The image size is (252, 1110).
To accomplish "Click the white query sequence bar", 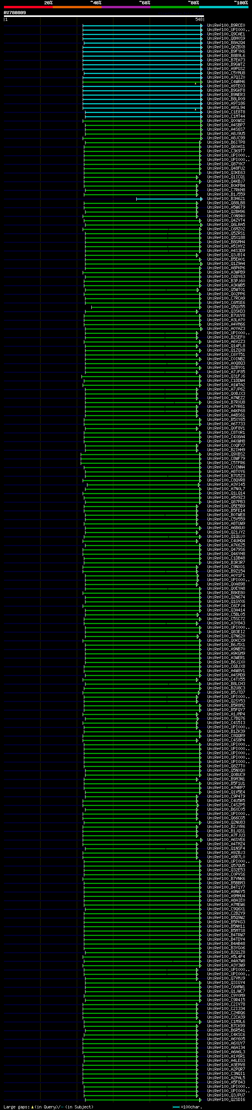I will coord(104,17).
